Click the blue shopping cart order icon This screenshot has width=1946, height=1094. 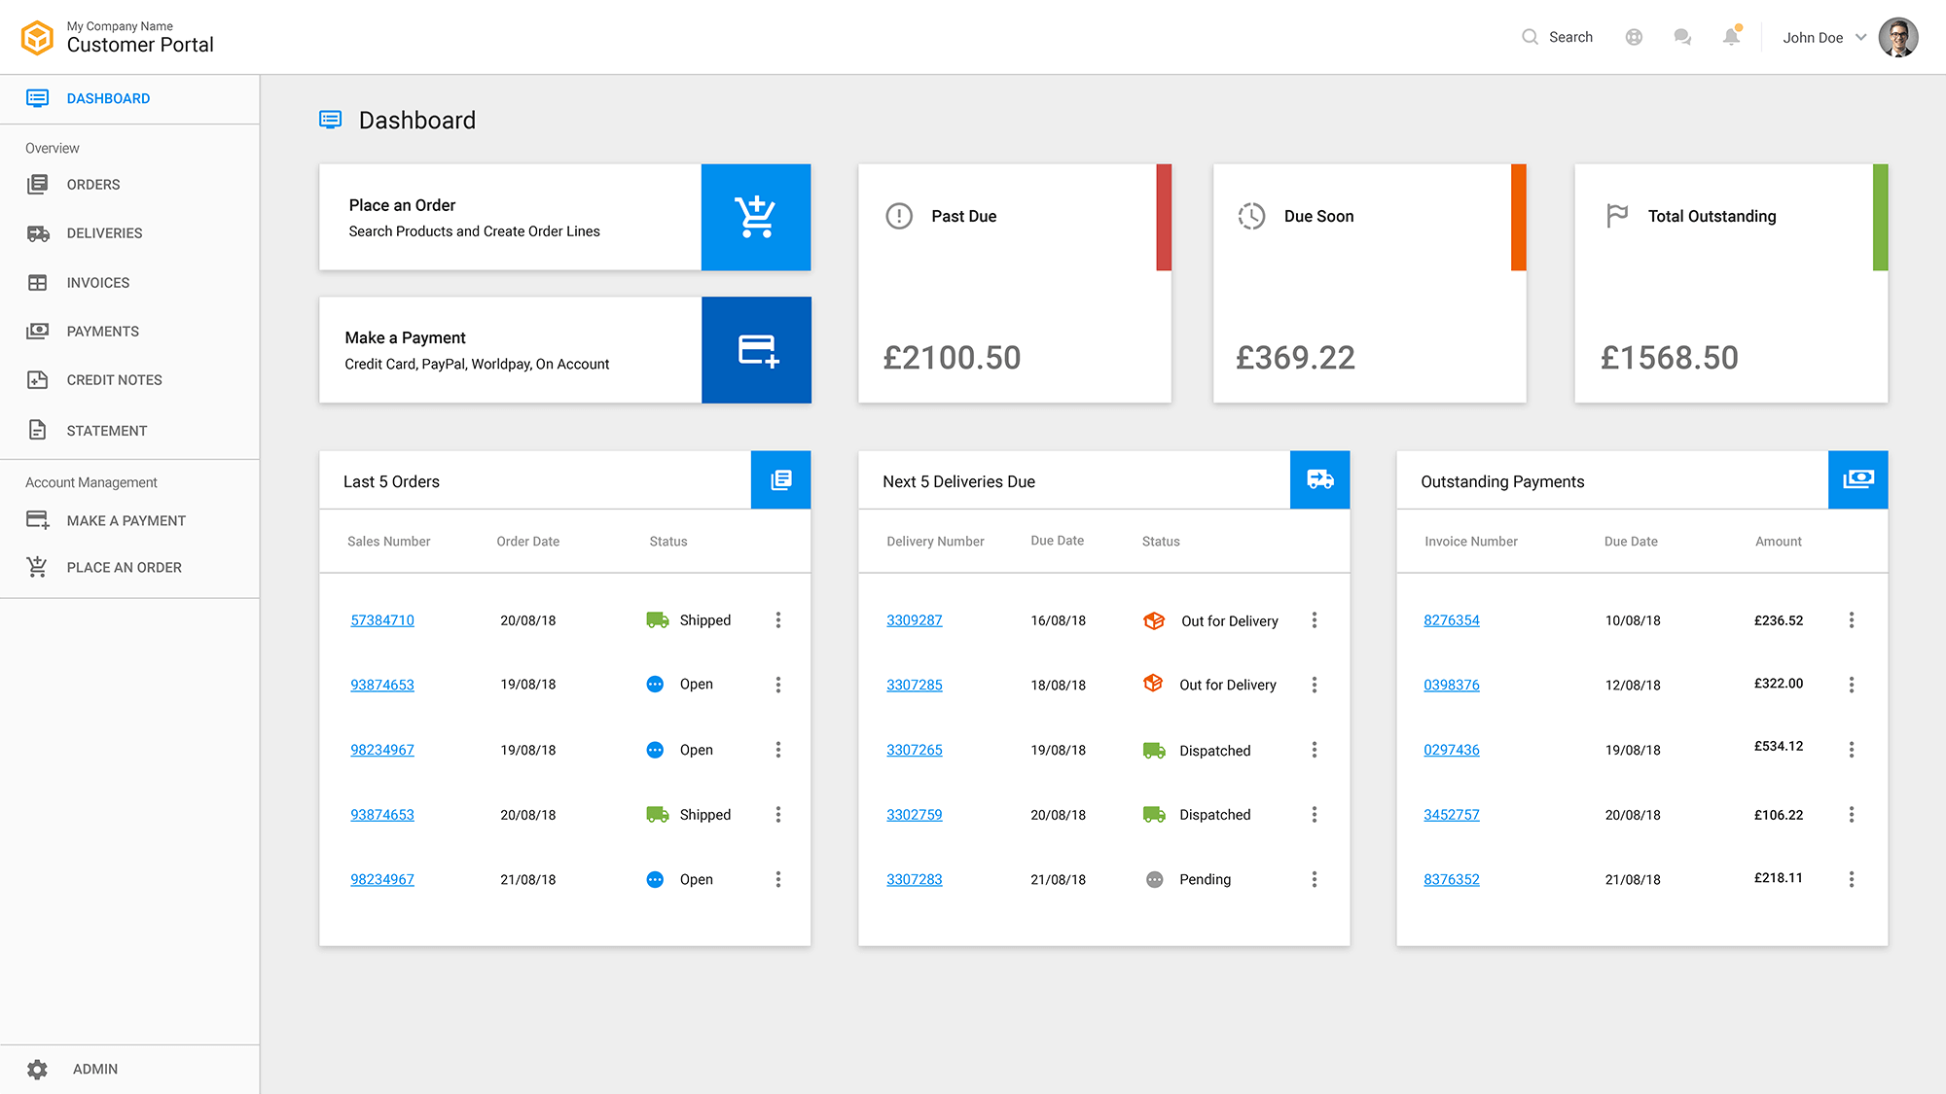tap(756, 217)
